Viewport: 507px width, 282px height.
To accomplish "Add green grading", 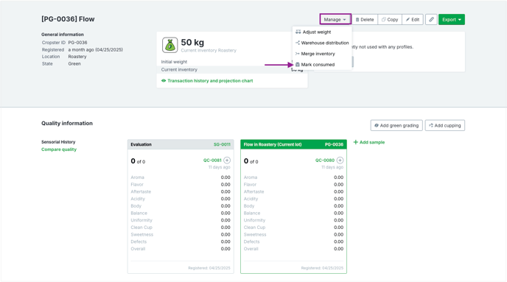I will 396,125.
